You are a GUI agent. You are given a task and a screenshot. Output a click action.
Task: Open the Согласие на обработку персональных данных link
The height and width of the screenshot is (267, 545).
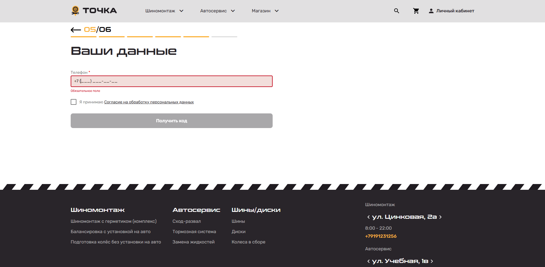click(x=149, y=102)
